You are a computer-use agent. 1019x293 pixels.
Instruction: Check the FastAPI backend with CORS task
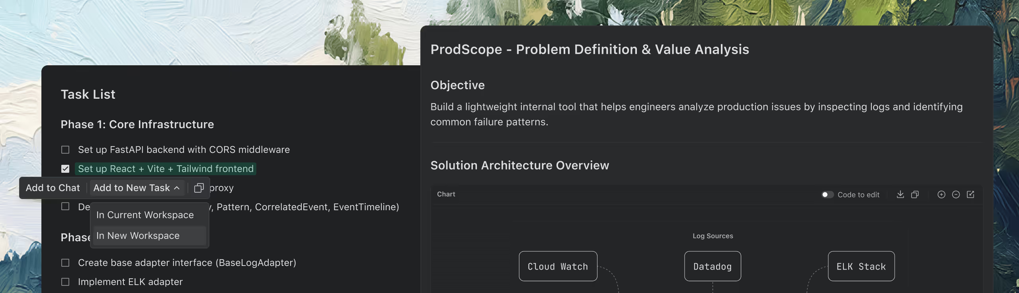point(65,150)
